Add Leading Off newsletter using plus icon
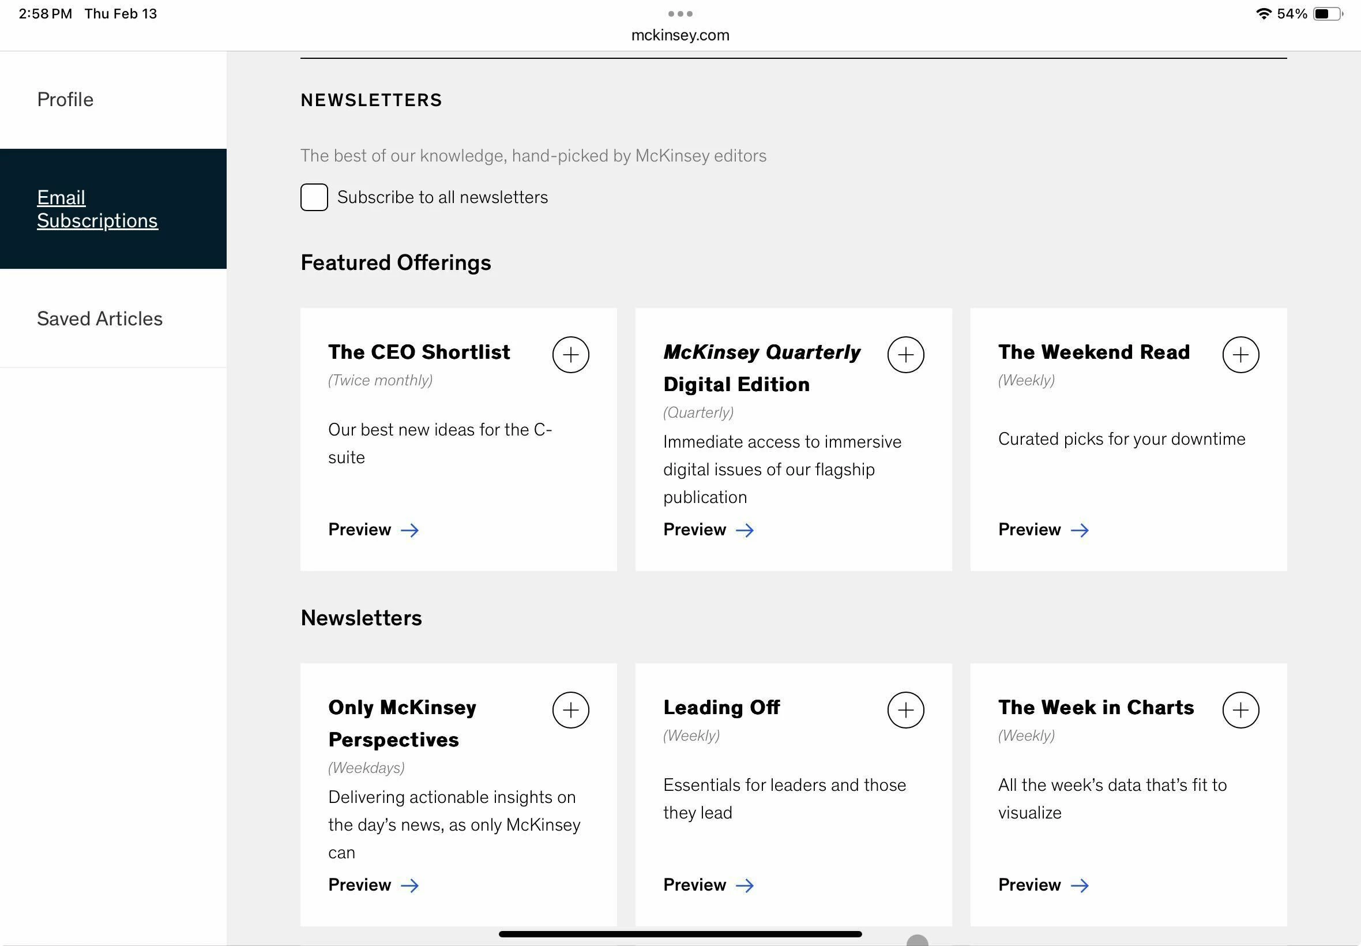This screenshot has height=946, width=1361. [905, 709]
